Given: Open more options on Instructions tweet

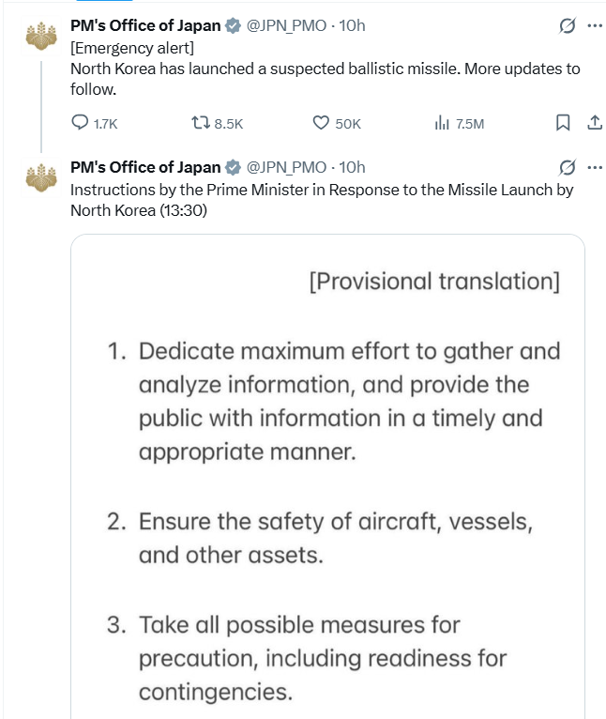Looking at the screenshot, I should tap(594, 167).
